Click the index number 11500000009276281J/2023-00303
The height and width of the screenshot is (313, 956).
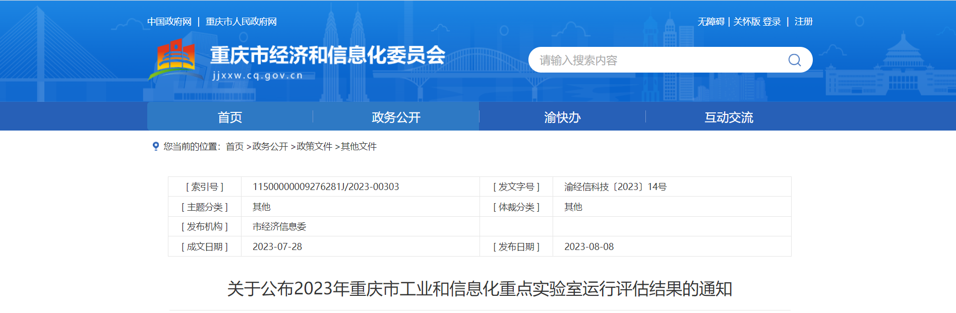click(326, 186)
